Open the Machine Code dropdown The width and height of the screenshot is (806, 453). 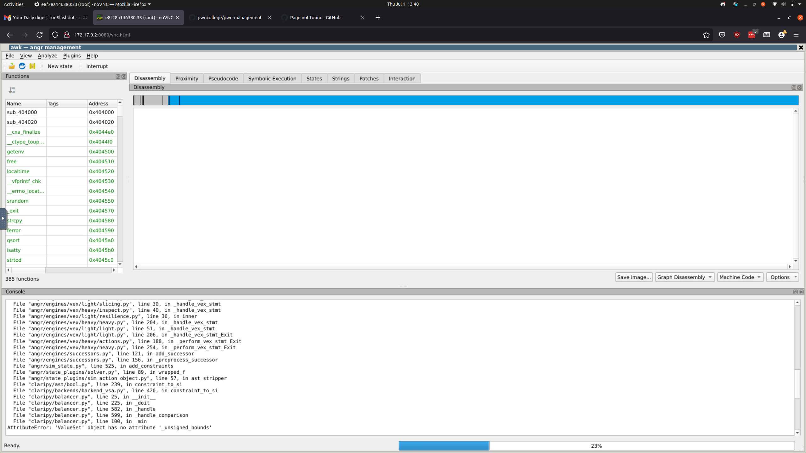739,277
